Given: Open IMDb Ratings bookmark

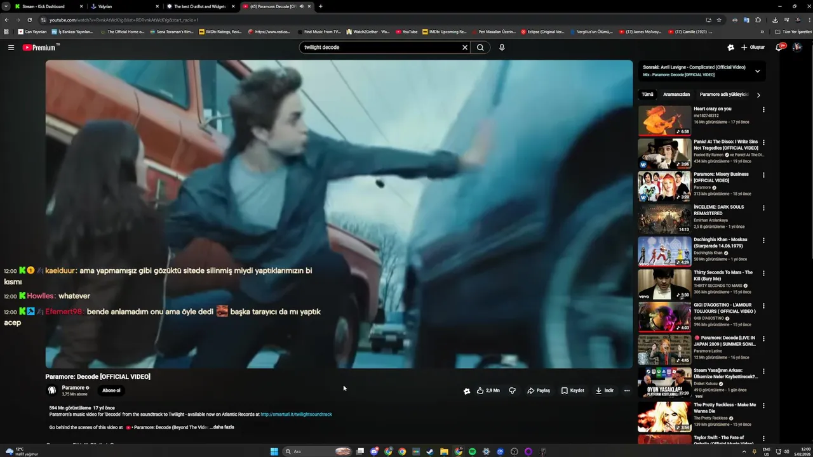Looking at the screenshot, I should [220, 32].
